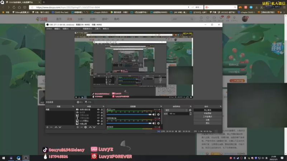Add a new source with the plus icon in the 来源 dock
The height and width of the screenshot is (161, 287).
[x=77, y=127]
